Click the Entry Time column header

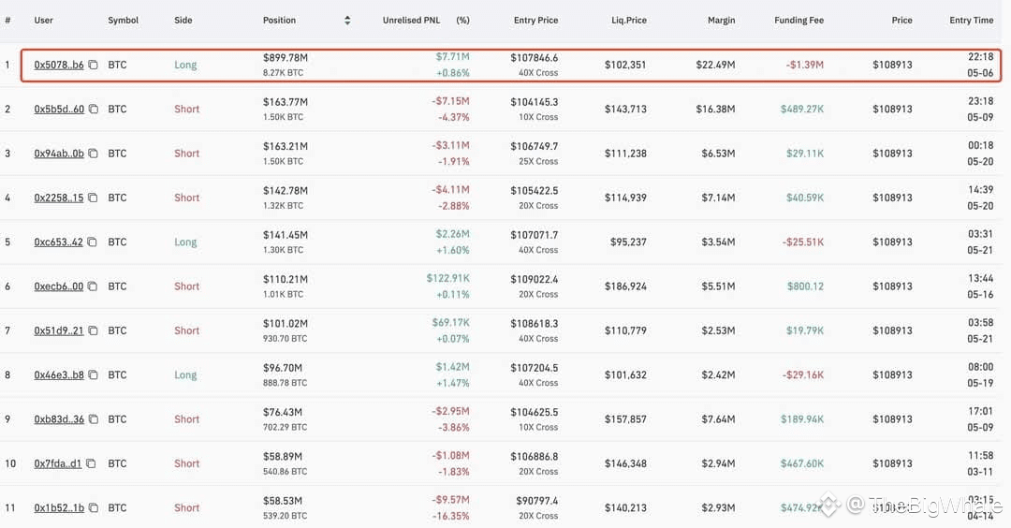coord(971,21)
